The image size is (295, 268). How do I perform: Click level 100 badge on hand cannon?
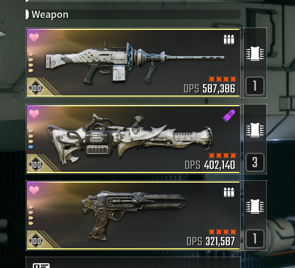click(36, 241)
